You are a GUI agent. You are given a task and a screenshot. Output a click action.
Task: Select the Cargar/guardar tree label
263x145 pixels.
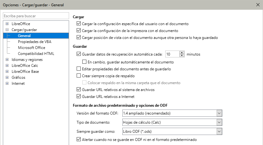point(24,30)
